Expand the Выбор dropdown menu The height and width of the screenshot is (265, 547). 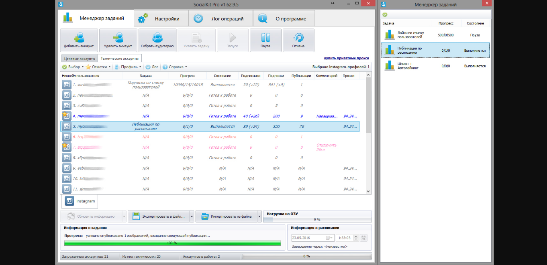(73, 67)
